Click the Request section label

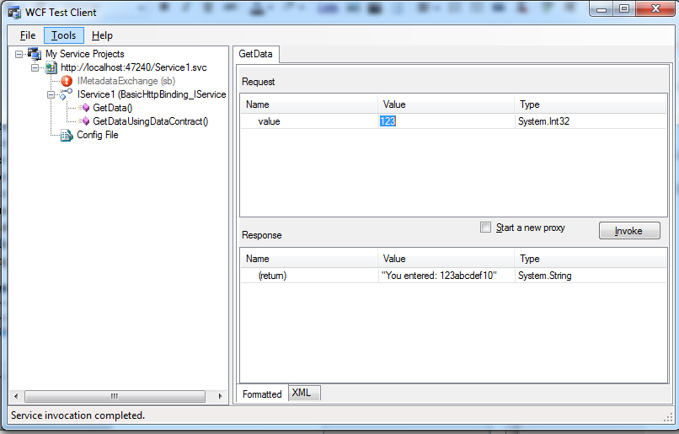coord(258,82)
